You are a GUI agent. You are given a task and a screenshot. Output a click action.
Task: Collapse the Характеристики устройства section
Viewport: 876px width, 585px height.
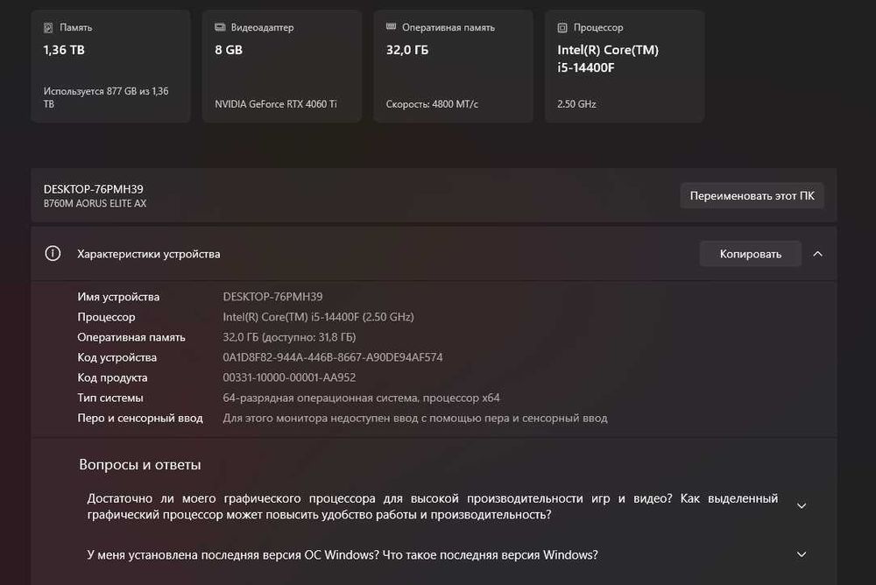click(818, 254)
